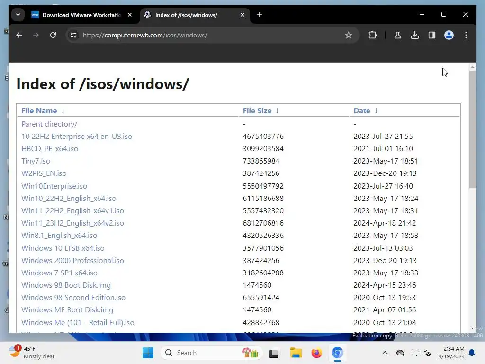Sort the listing by File Name
485x364 pixels.
[39, 111]
